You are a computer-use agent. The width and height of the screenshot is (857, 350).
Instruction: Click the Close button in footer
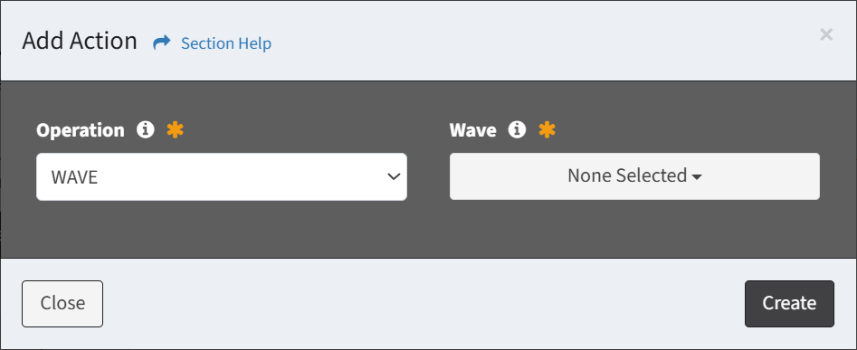pyautogui.click(x=62, y=304)
